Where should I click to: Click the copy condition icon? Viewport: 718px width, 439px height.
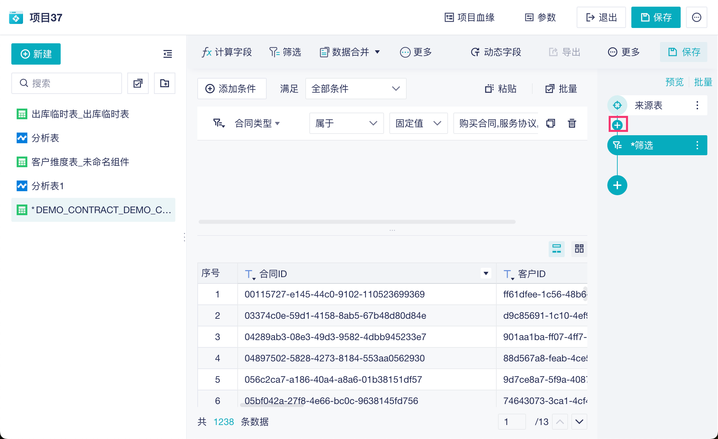pos(551,123)
